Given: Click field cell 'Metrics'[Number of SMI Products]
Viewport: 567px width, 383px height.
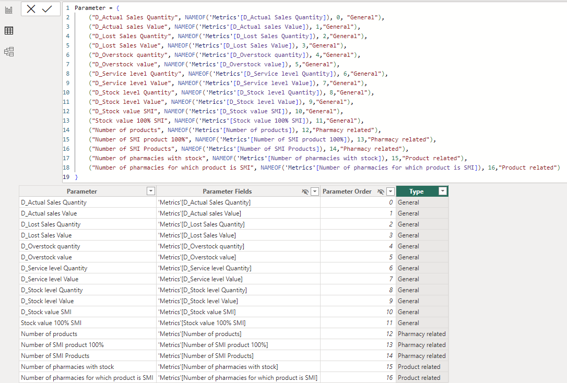Looking at the screenshot, I should (x=238, y=356).
